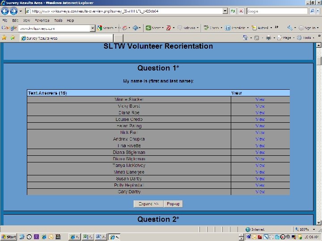Click the active Internet Explorer taskbar button
322x241 pixels.
(x=114, y=237)
